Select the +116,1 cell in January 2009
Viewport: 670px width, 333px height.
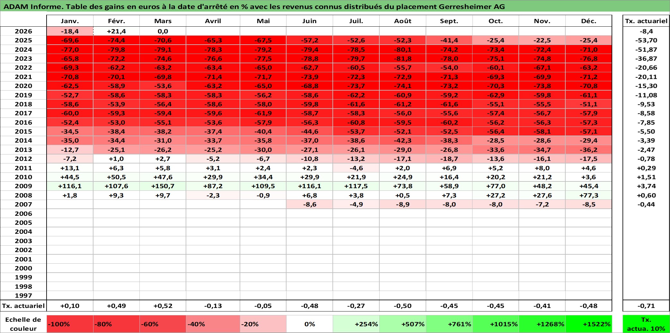click(x=70, y=186)
